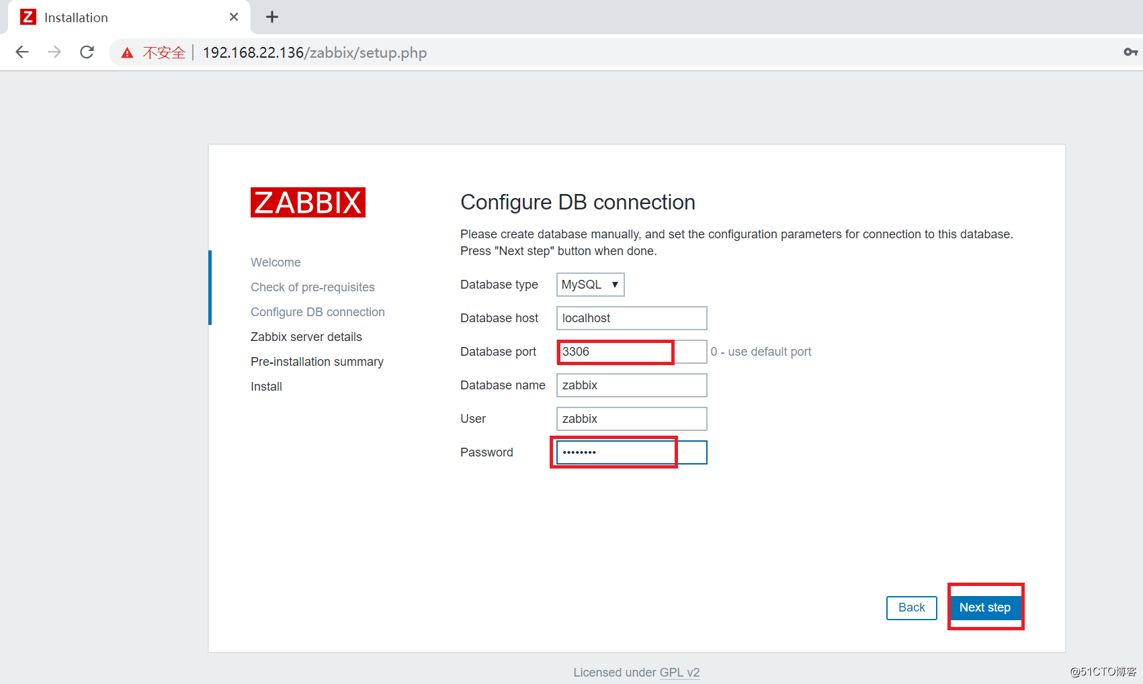The width and height of the screenshot is (1143, 684).
Task: Click the User field
Action: click(632, 419)
